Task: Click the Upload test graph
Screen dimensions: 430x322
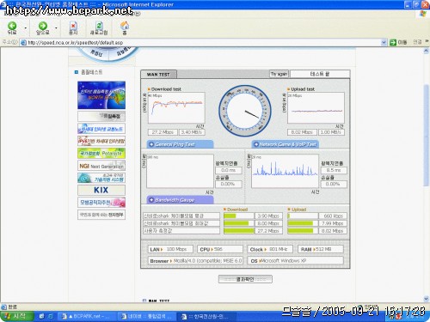Action: pyautogui.click(x=316, y=107)
